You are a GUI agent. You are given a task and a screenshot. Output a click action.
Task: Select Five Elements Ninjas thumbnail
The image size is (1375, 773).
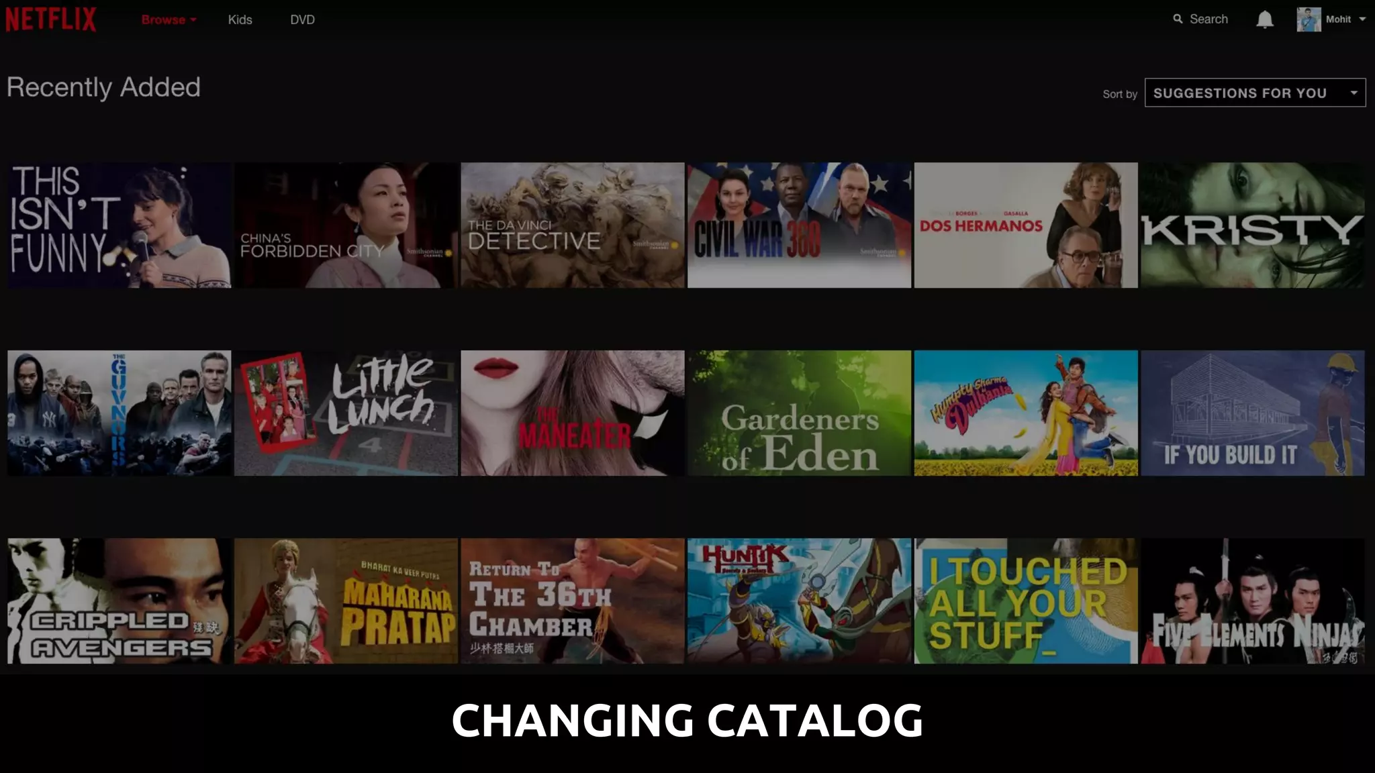tap(1253, 601)
